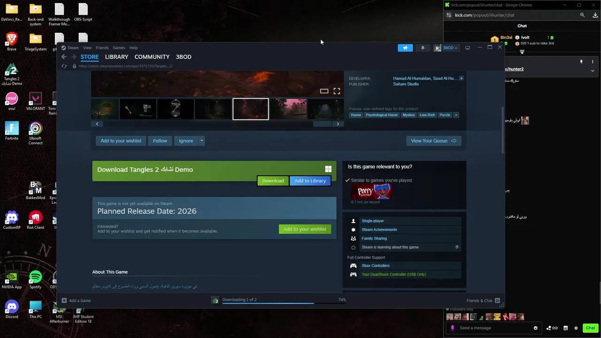Open the Games menu in Steam
Screen dimensions: 601x338
pos(119,48)
